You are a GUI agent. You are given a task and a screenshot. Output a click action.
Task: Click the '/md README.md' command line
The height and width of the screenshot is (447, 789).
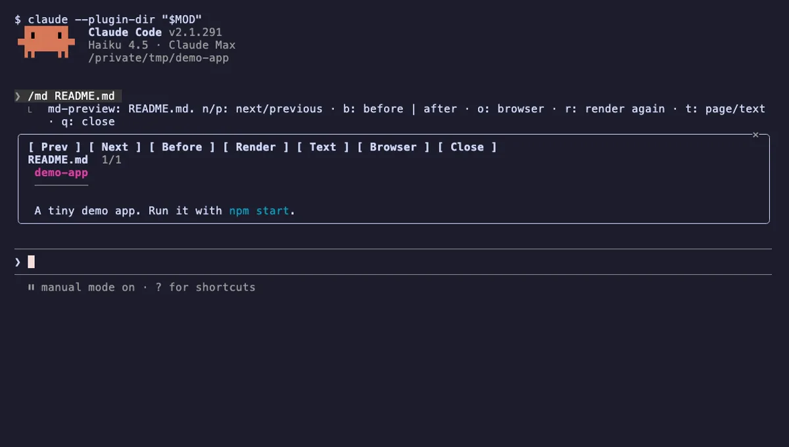pyautogui.click(x=71, y=97)
